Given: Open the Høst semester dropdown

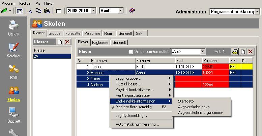Looking at the screenshot, I should click(x=120, y=11).
